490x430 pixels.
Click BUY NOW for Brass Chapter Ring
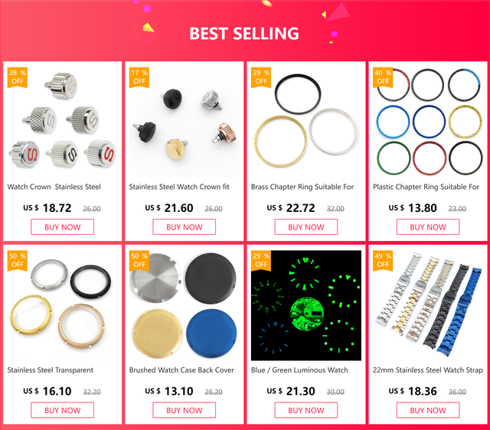tap(306, 227)
